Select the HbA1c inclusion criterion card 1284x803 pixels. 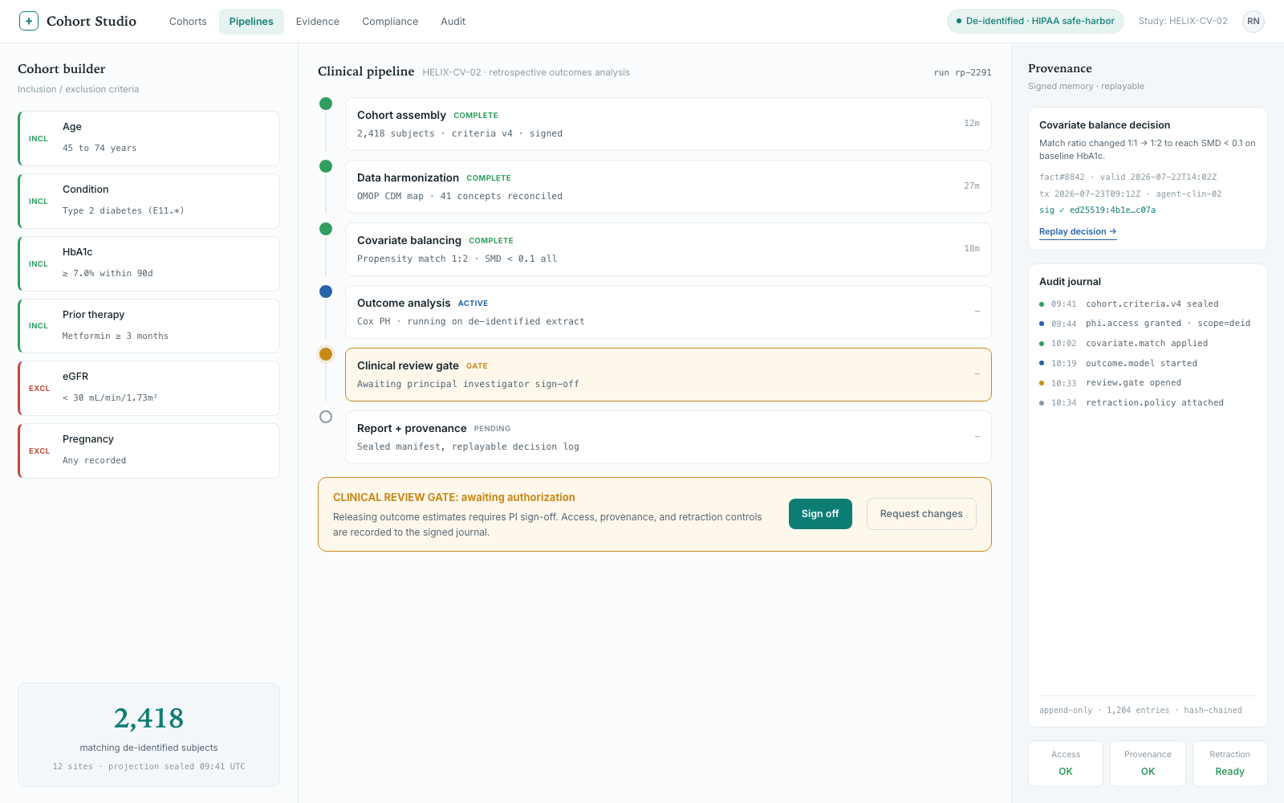click(148, 263)
